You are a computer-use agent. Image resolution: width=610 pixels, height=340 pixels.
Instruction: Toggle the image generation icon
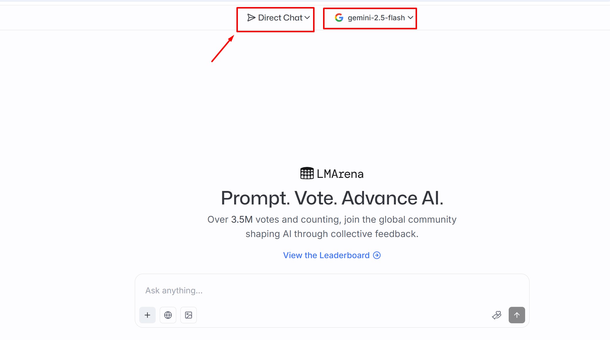click(189, 315)
